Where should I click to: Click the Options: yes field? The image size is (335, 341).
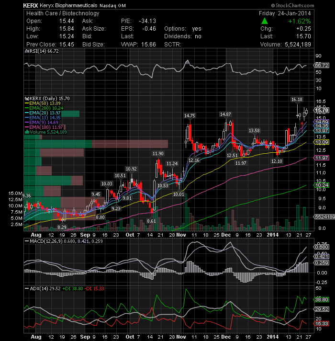point(183,29)
